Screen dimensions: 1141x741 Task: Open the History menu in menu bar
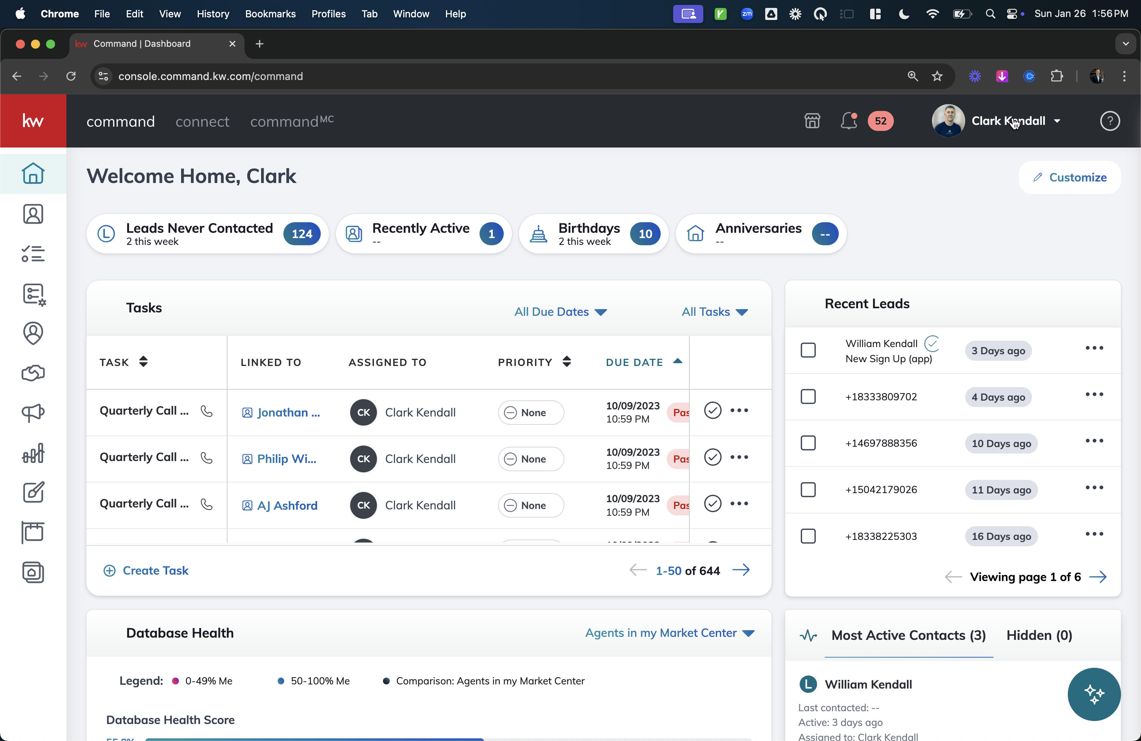click(x=213, y=14)
